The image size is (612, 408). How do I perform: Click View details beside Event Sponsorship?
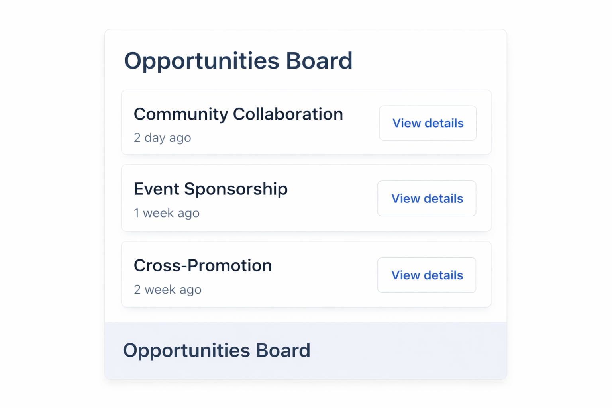[427, 198]
